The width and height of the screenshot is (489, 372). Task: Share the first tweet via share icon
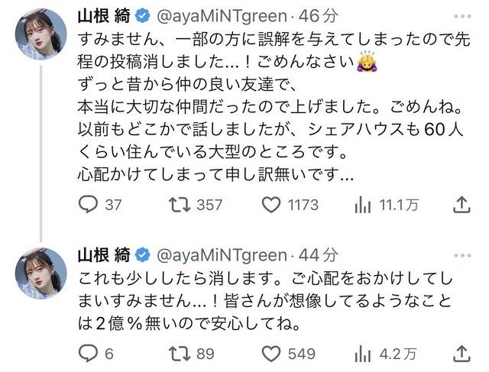click(x=461, y=205)
